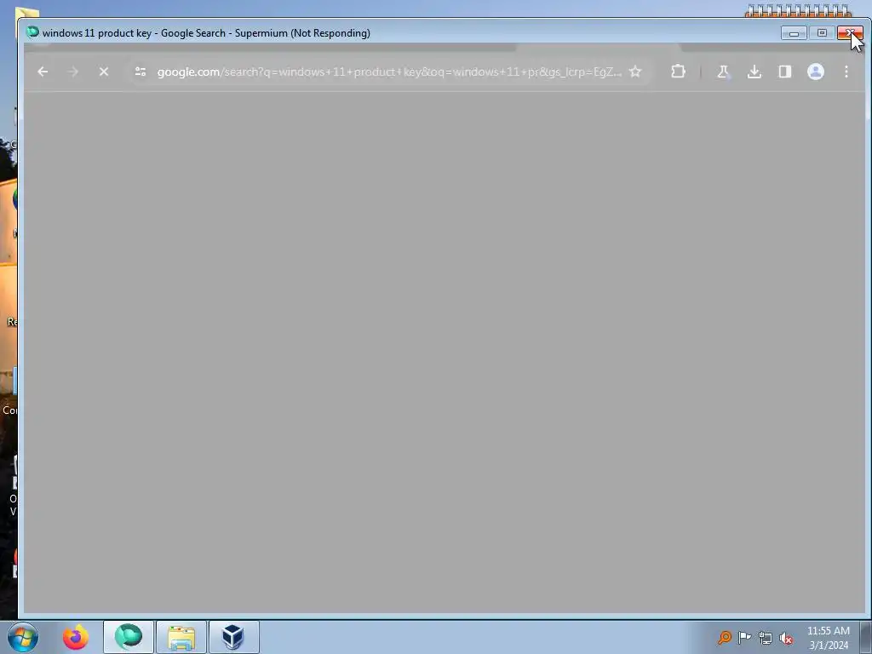Open the Extensions puzzle icon
The height and width of the screenshot is (654, 872).
pyautogui.click(x=678, y=72)
